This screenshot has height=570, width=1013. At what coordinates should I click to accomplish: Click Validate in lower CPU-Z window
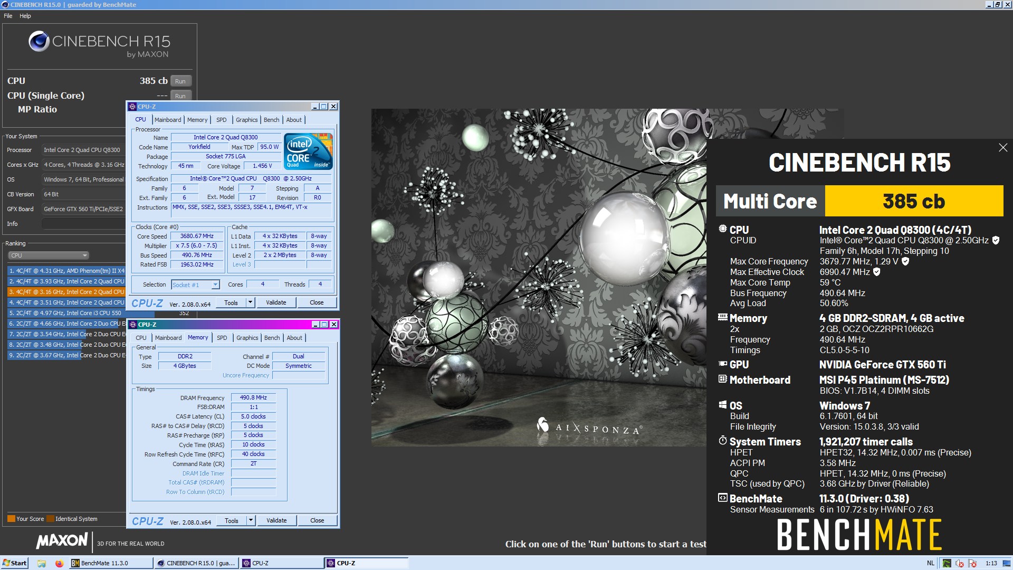click(276, 520)
